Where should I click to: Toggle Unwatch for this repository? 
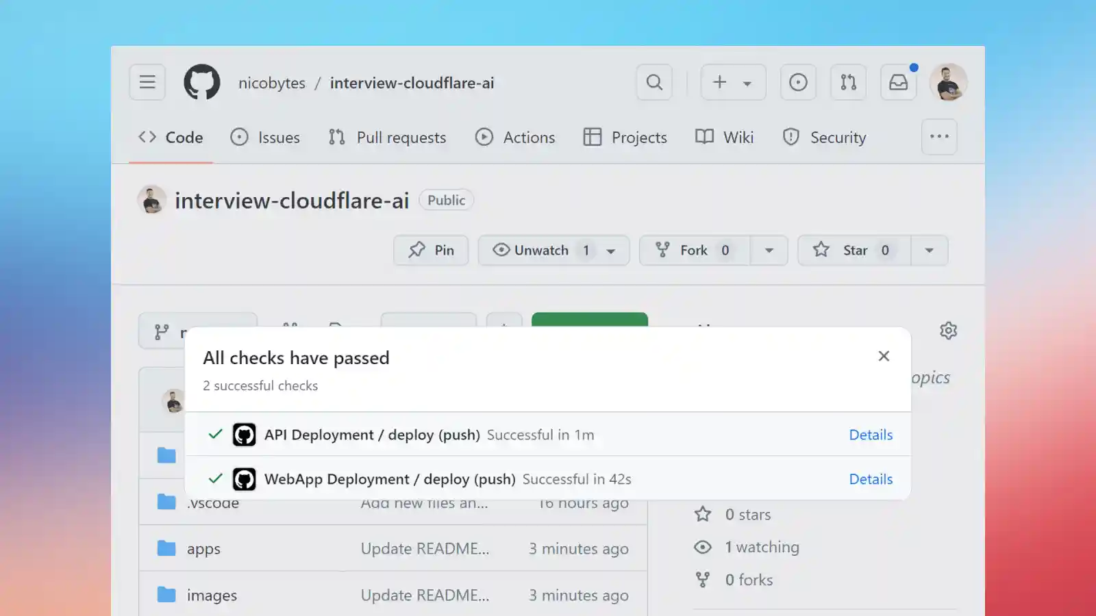[x=541, y=251]
